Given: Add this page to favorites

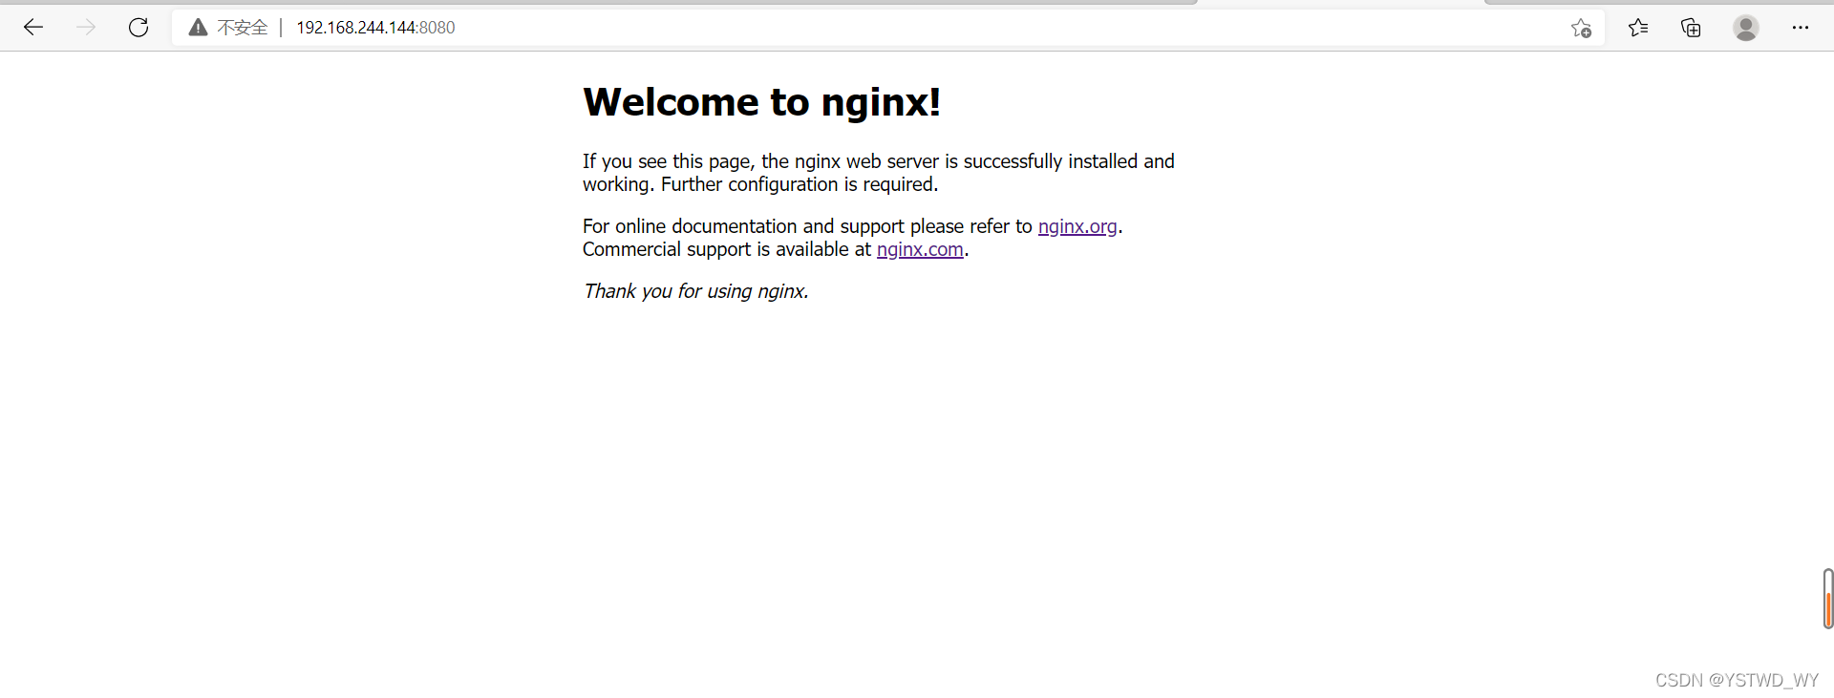Looking at the screenshot, I should click(1581, 28).
